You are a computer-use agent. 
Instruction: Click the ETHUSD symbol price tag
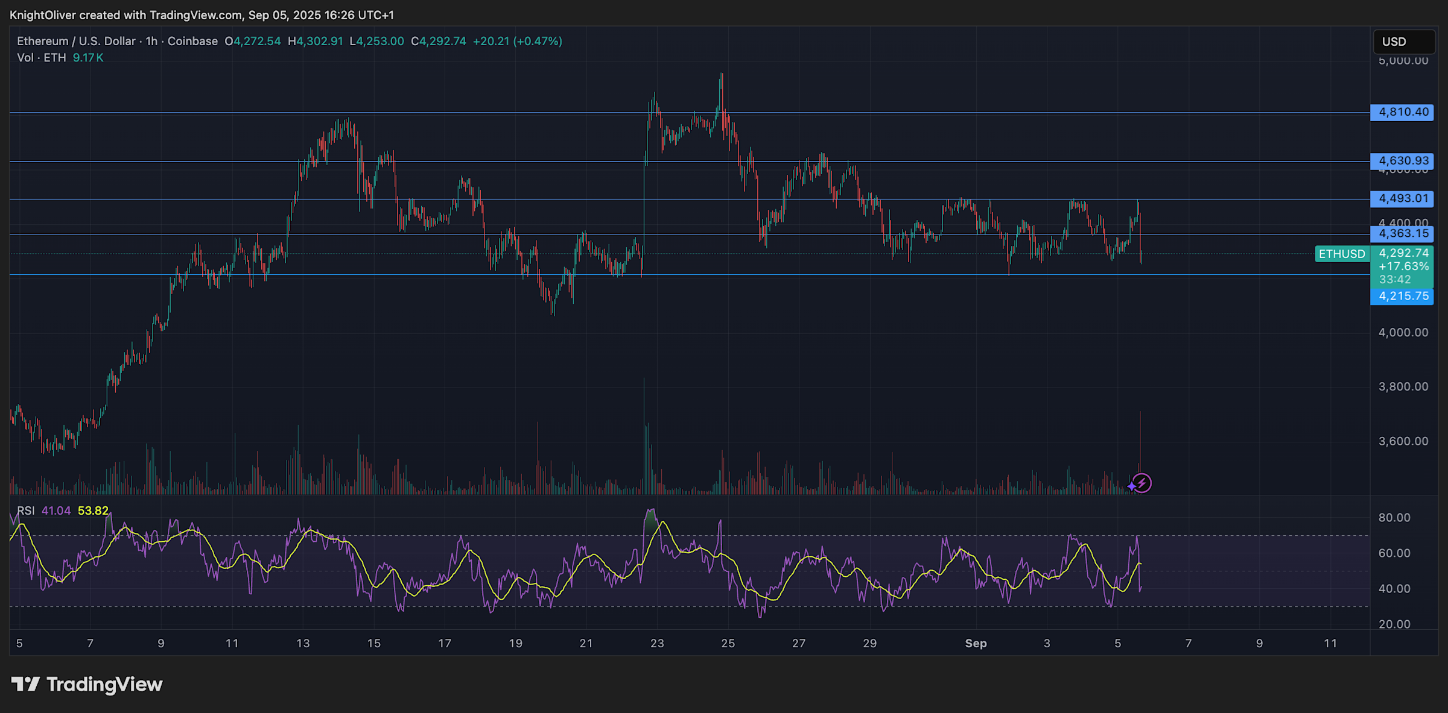(1341, 254)
